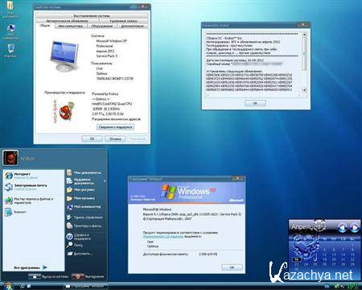Click the About Windows taskbar button

point(85,287)
